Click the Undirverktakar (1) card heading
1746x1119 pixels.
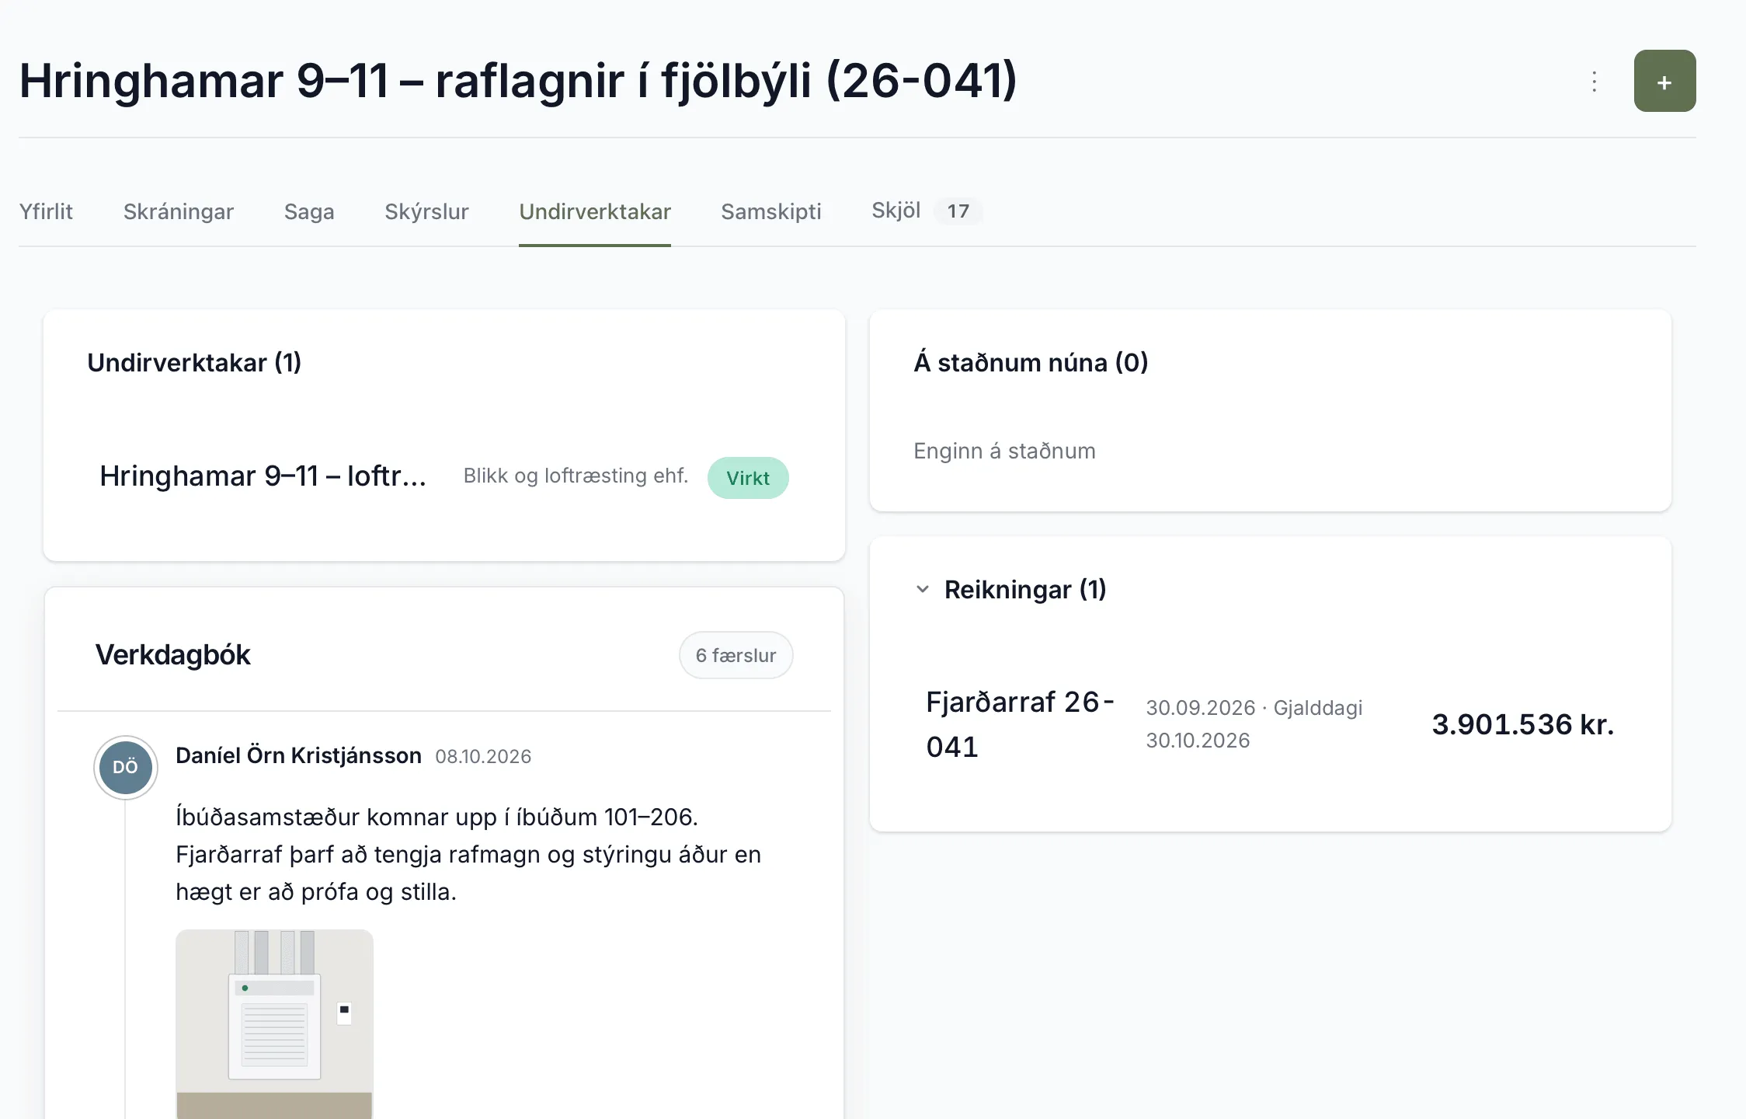[194, 363]
